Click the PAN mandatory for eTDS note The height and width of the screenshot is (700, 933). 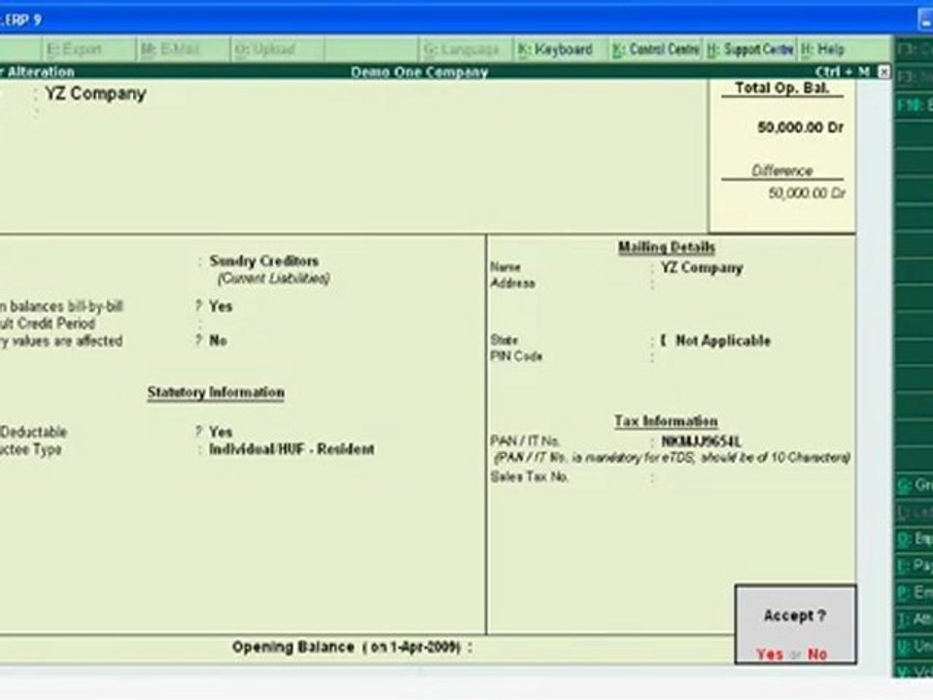coord(672,458)
